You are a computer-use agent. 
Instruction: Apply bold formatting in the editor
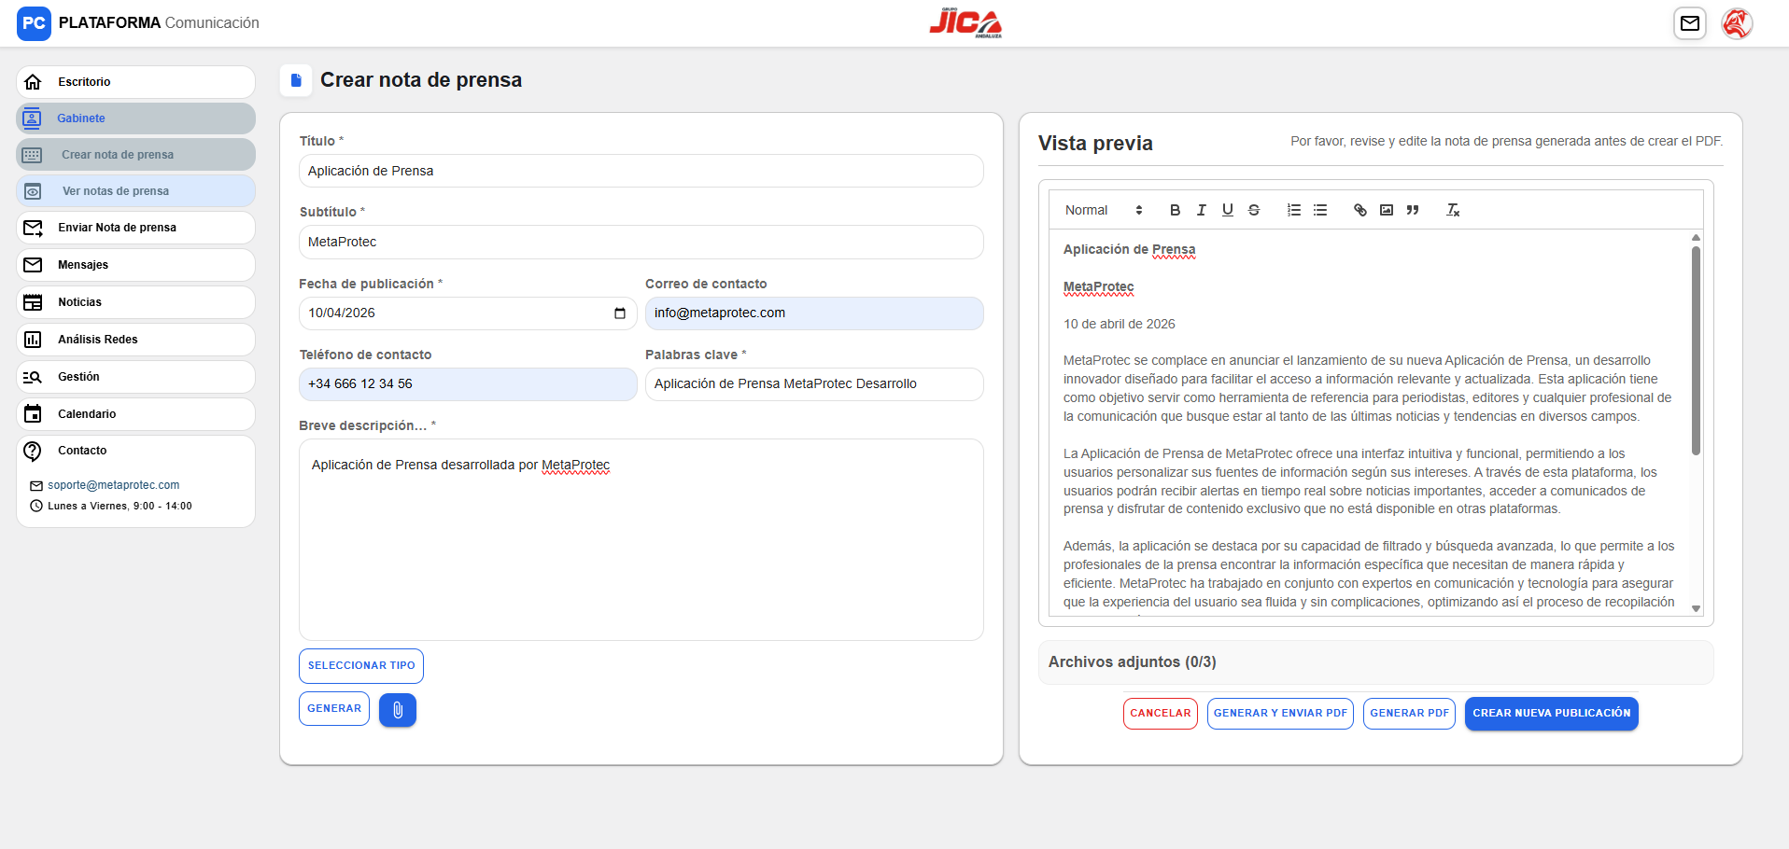coord(1176,210)
